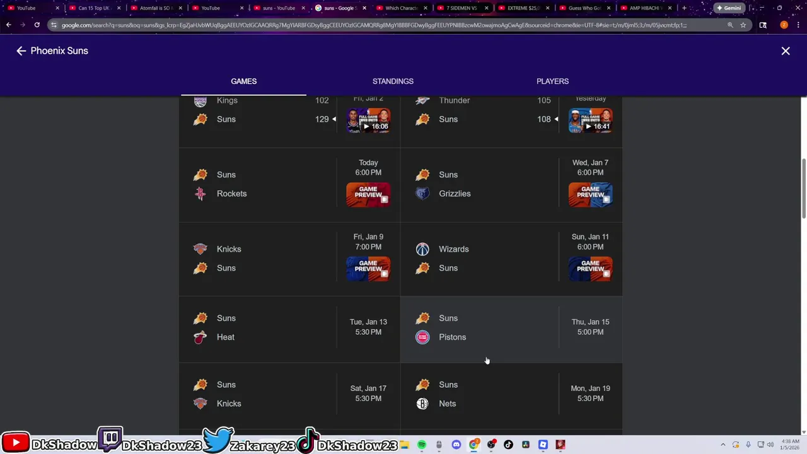Click the Rockets team logo
The height and width of the screenshot is (454, 807).
(x=200, y=194)
